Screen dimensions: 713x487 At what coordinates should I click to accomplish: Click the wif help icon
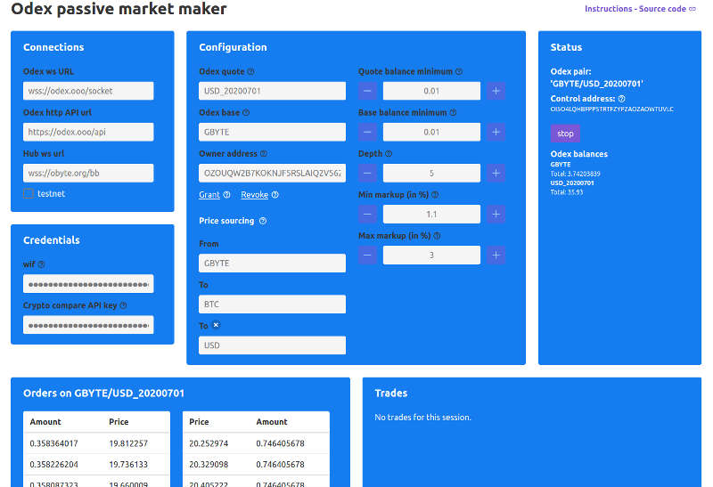pos(41,264)
